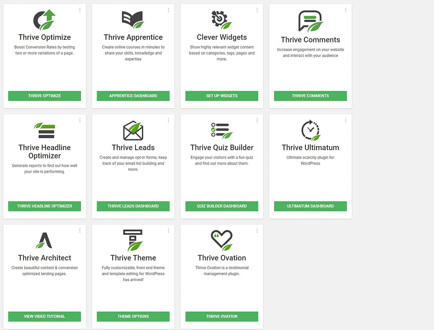The image size is (434, 330).
Task: Click the Thrive Apprentice open-book icon
Action: coord(133,20)
